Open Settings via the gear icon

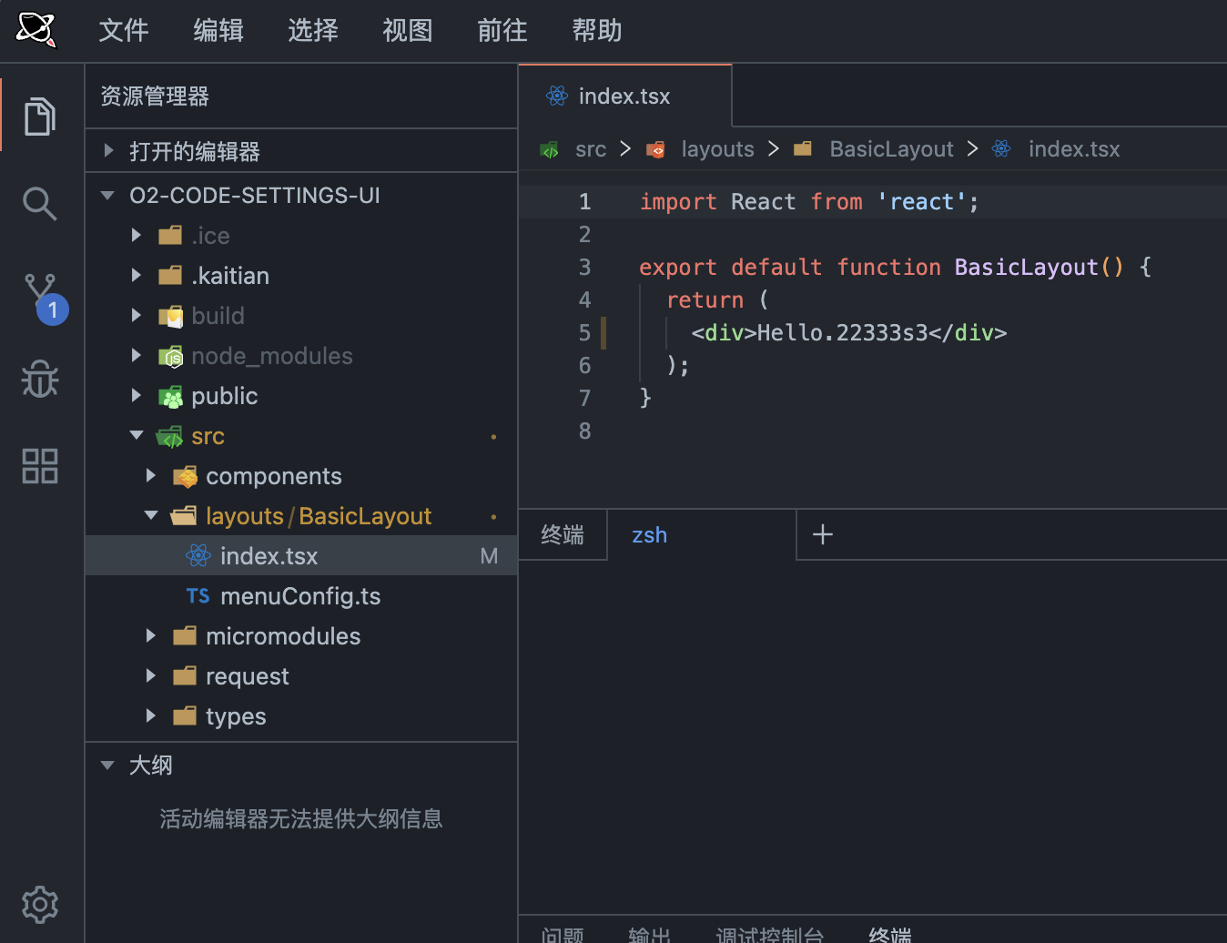(40, 904)
